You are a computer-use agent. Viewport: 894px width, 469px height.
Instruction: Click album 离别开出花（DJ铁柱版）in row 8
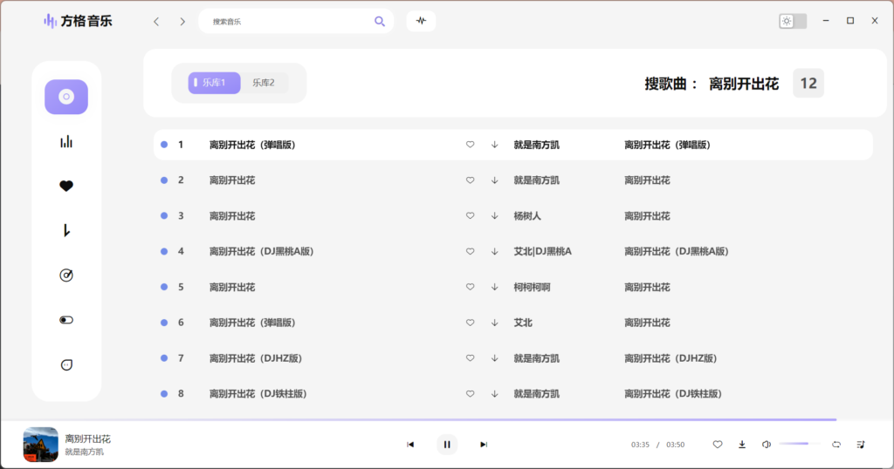pyautogui.click(x=673, y=393)
